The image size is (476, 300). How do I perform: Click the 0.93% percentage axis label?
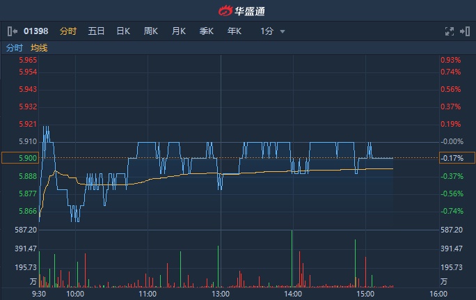click(x=451, y=60)
